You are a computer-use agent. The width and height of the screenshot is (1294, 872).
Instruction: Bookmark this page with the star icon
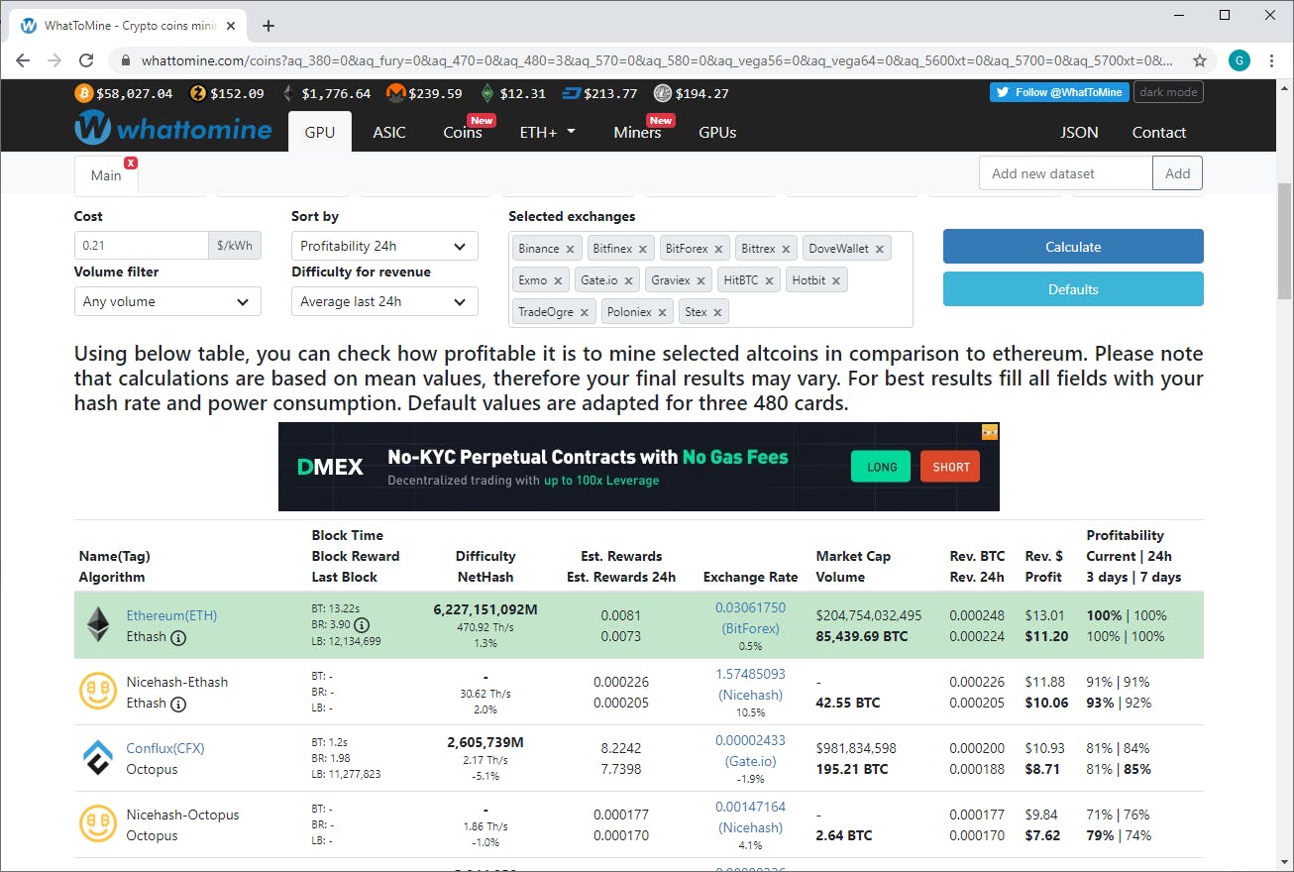click(1199, 60)
